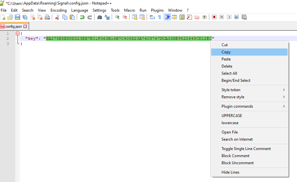Click the Replace toolbar icon
Viewport: 297px width, 182px height.
(x=107, y=17)
